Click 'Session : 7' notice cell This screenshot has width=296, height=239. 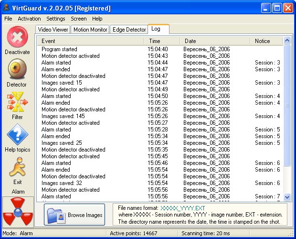click(x=267, y=196)
